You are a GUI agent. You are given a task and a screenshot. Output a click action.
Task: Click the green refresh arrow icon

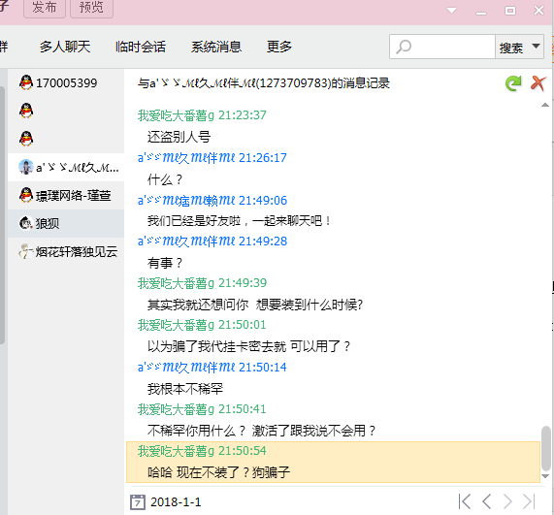pyautogui.click(x=513, y=83)
